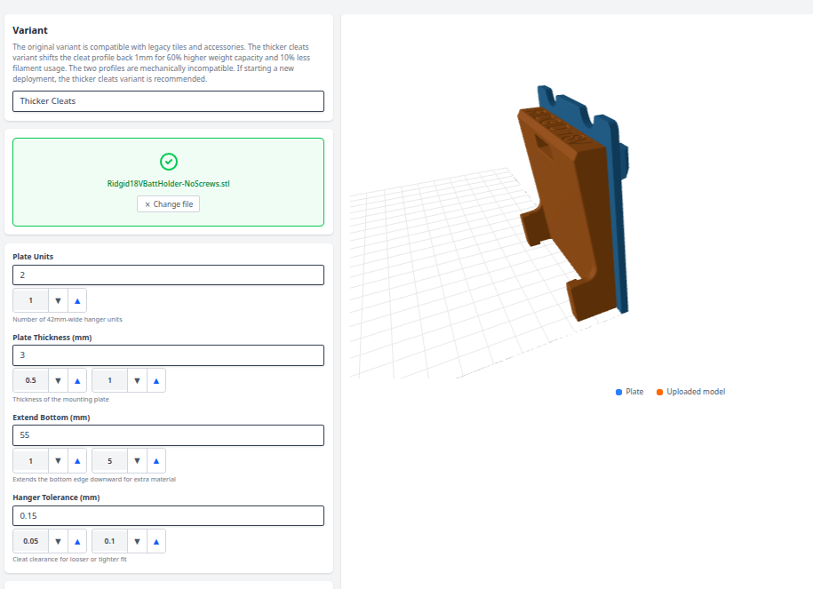Decrease Plate Units by 1

tap(58, 301)
